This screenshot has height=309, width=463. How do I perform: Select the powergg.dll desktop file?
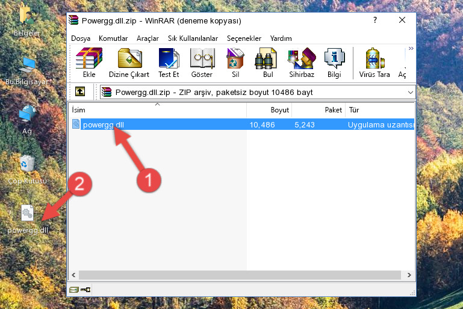(x=28, y=219)
